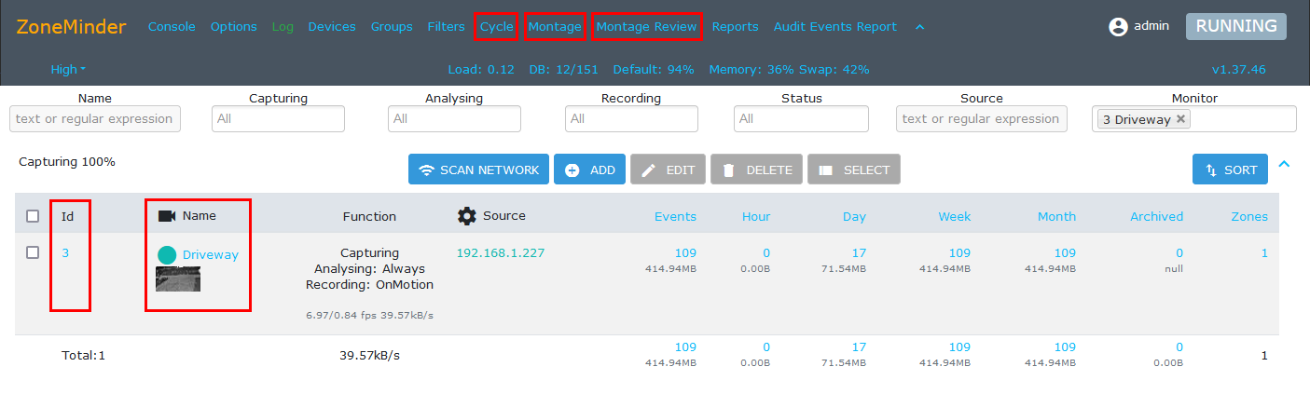Open the Analysing filter dropdown
Image resolution: width=1310 pixels, height=394 pixels.
[x=453, y=118]
